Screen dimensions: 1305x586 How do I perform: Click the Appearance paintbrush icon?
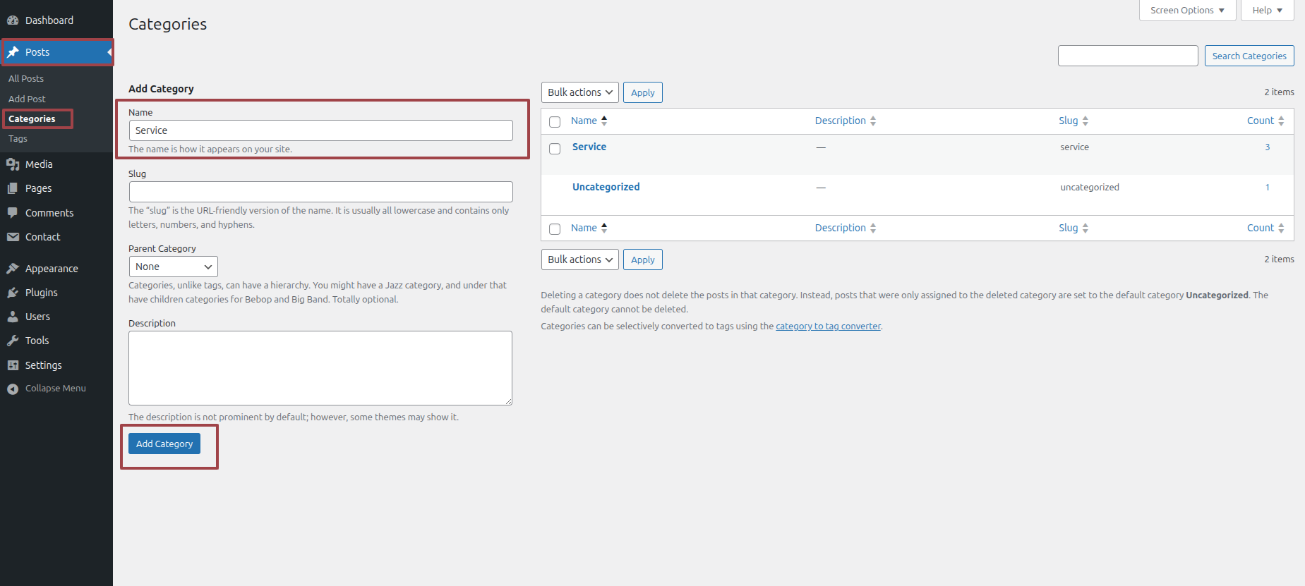pyautogui.click(x=13, y=269)
